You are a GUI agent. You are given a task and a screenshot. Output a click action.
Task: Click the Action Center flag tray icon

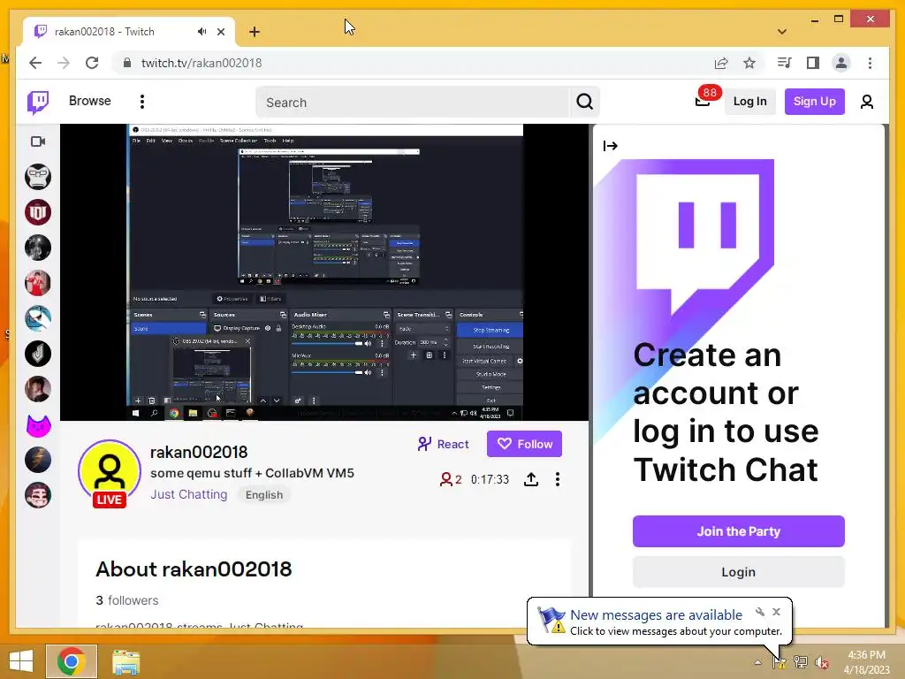point(780,662)
